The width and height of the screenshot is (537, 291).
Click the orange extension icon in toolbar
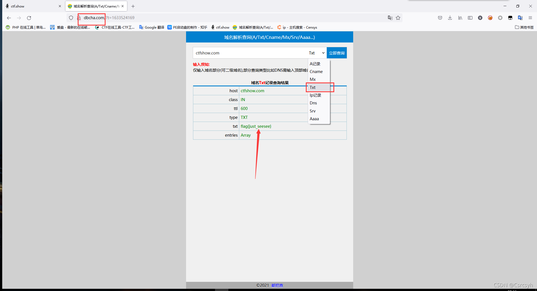[490, 18]
